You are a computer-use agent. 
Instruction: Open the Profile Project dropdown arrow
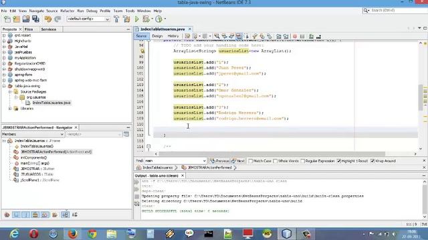point(165,19)
